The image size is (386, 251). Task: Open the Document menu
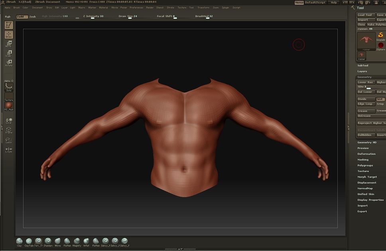click(x=37, y=8)
